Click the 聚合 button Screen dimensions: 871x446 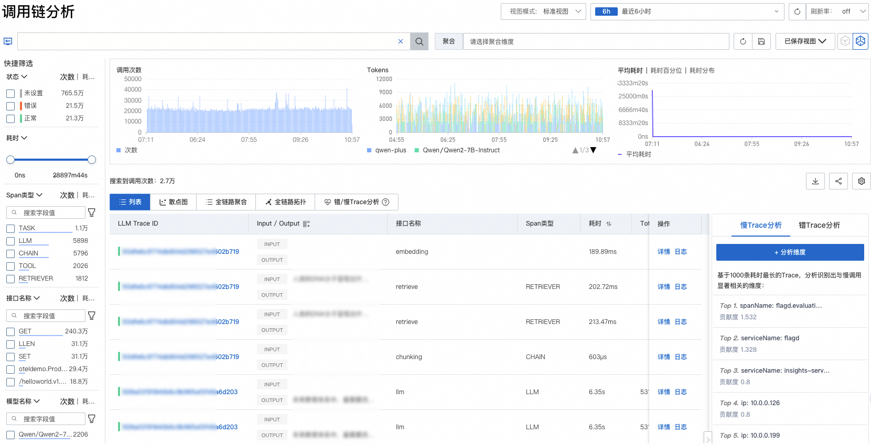tap(449, 41)
